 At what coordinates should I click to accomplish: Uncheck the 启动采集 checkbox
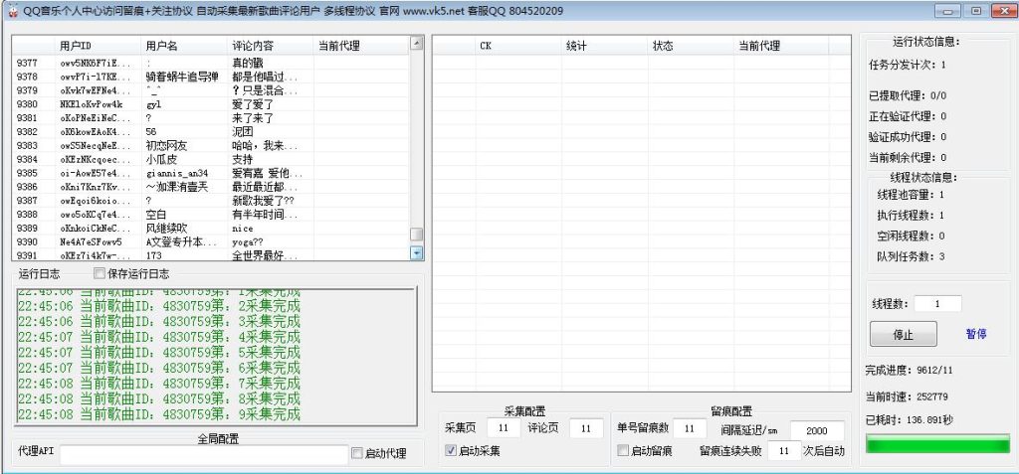[451, 451]
